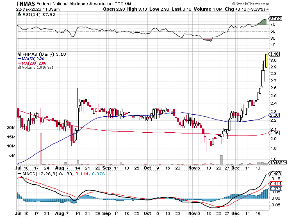Click the 'RSI(14) 87.92' legend label
The image size is (287, 217).
point(39,14)
